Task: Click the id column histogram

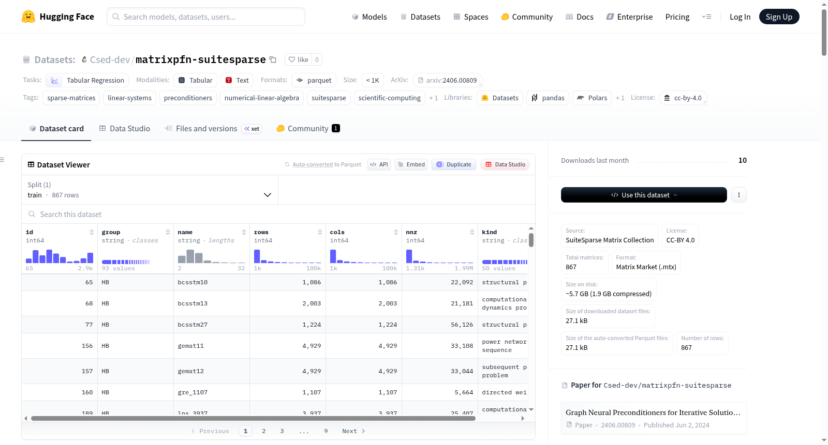Action: [x=60, y=256]
